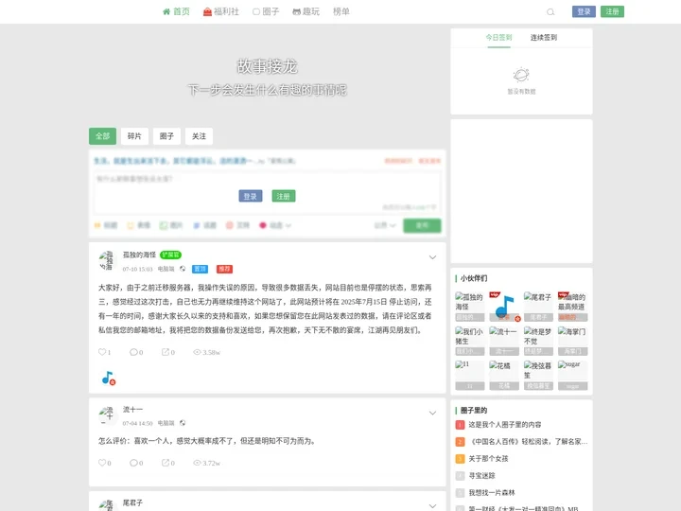
Task: Open comments on 孤独的海怪 post
Action: point(133,352)
